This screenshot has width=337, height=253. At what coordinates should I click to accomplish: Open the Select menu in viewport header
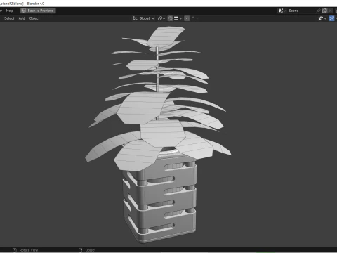[x=9, y=18]
